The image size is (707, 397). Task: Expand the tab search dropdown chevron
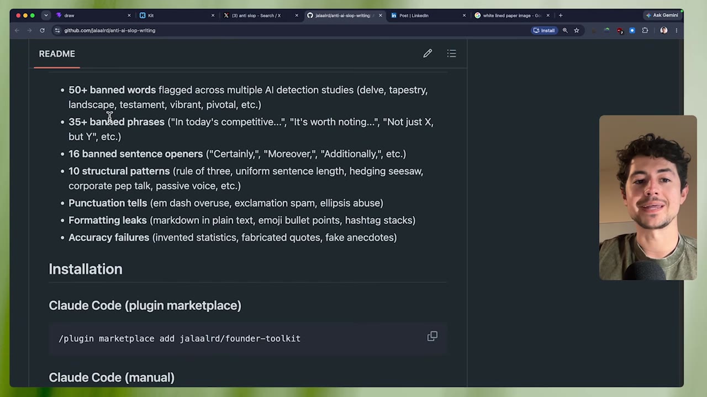tap(46, 15)
